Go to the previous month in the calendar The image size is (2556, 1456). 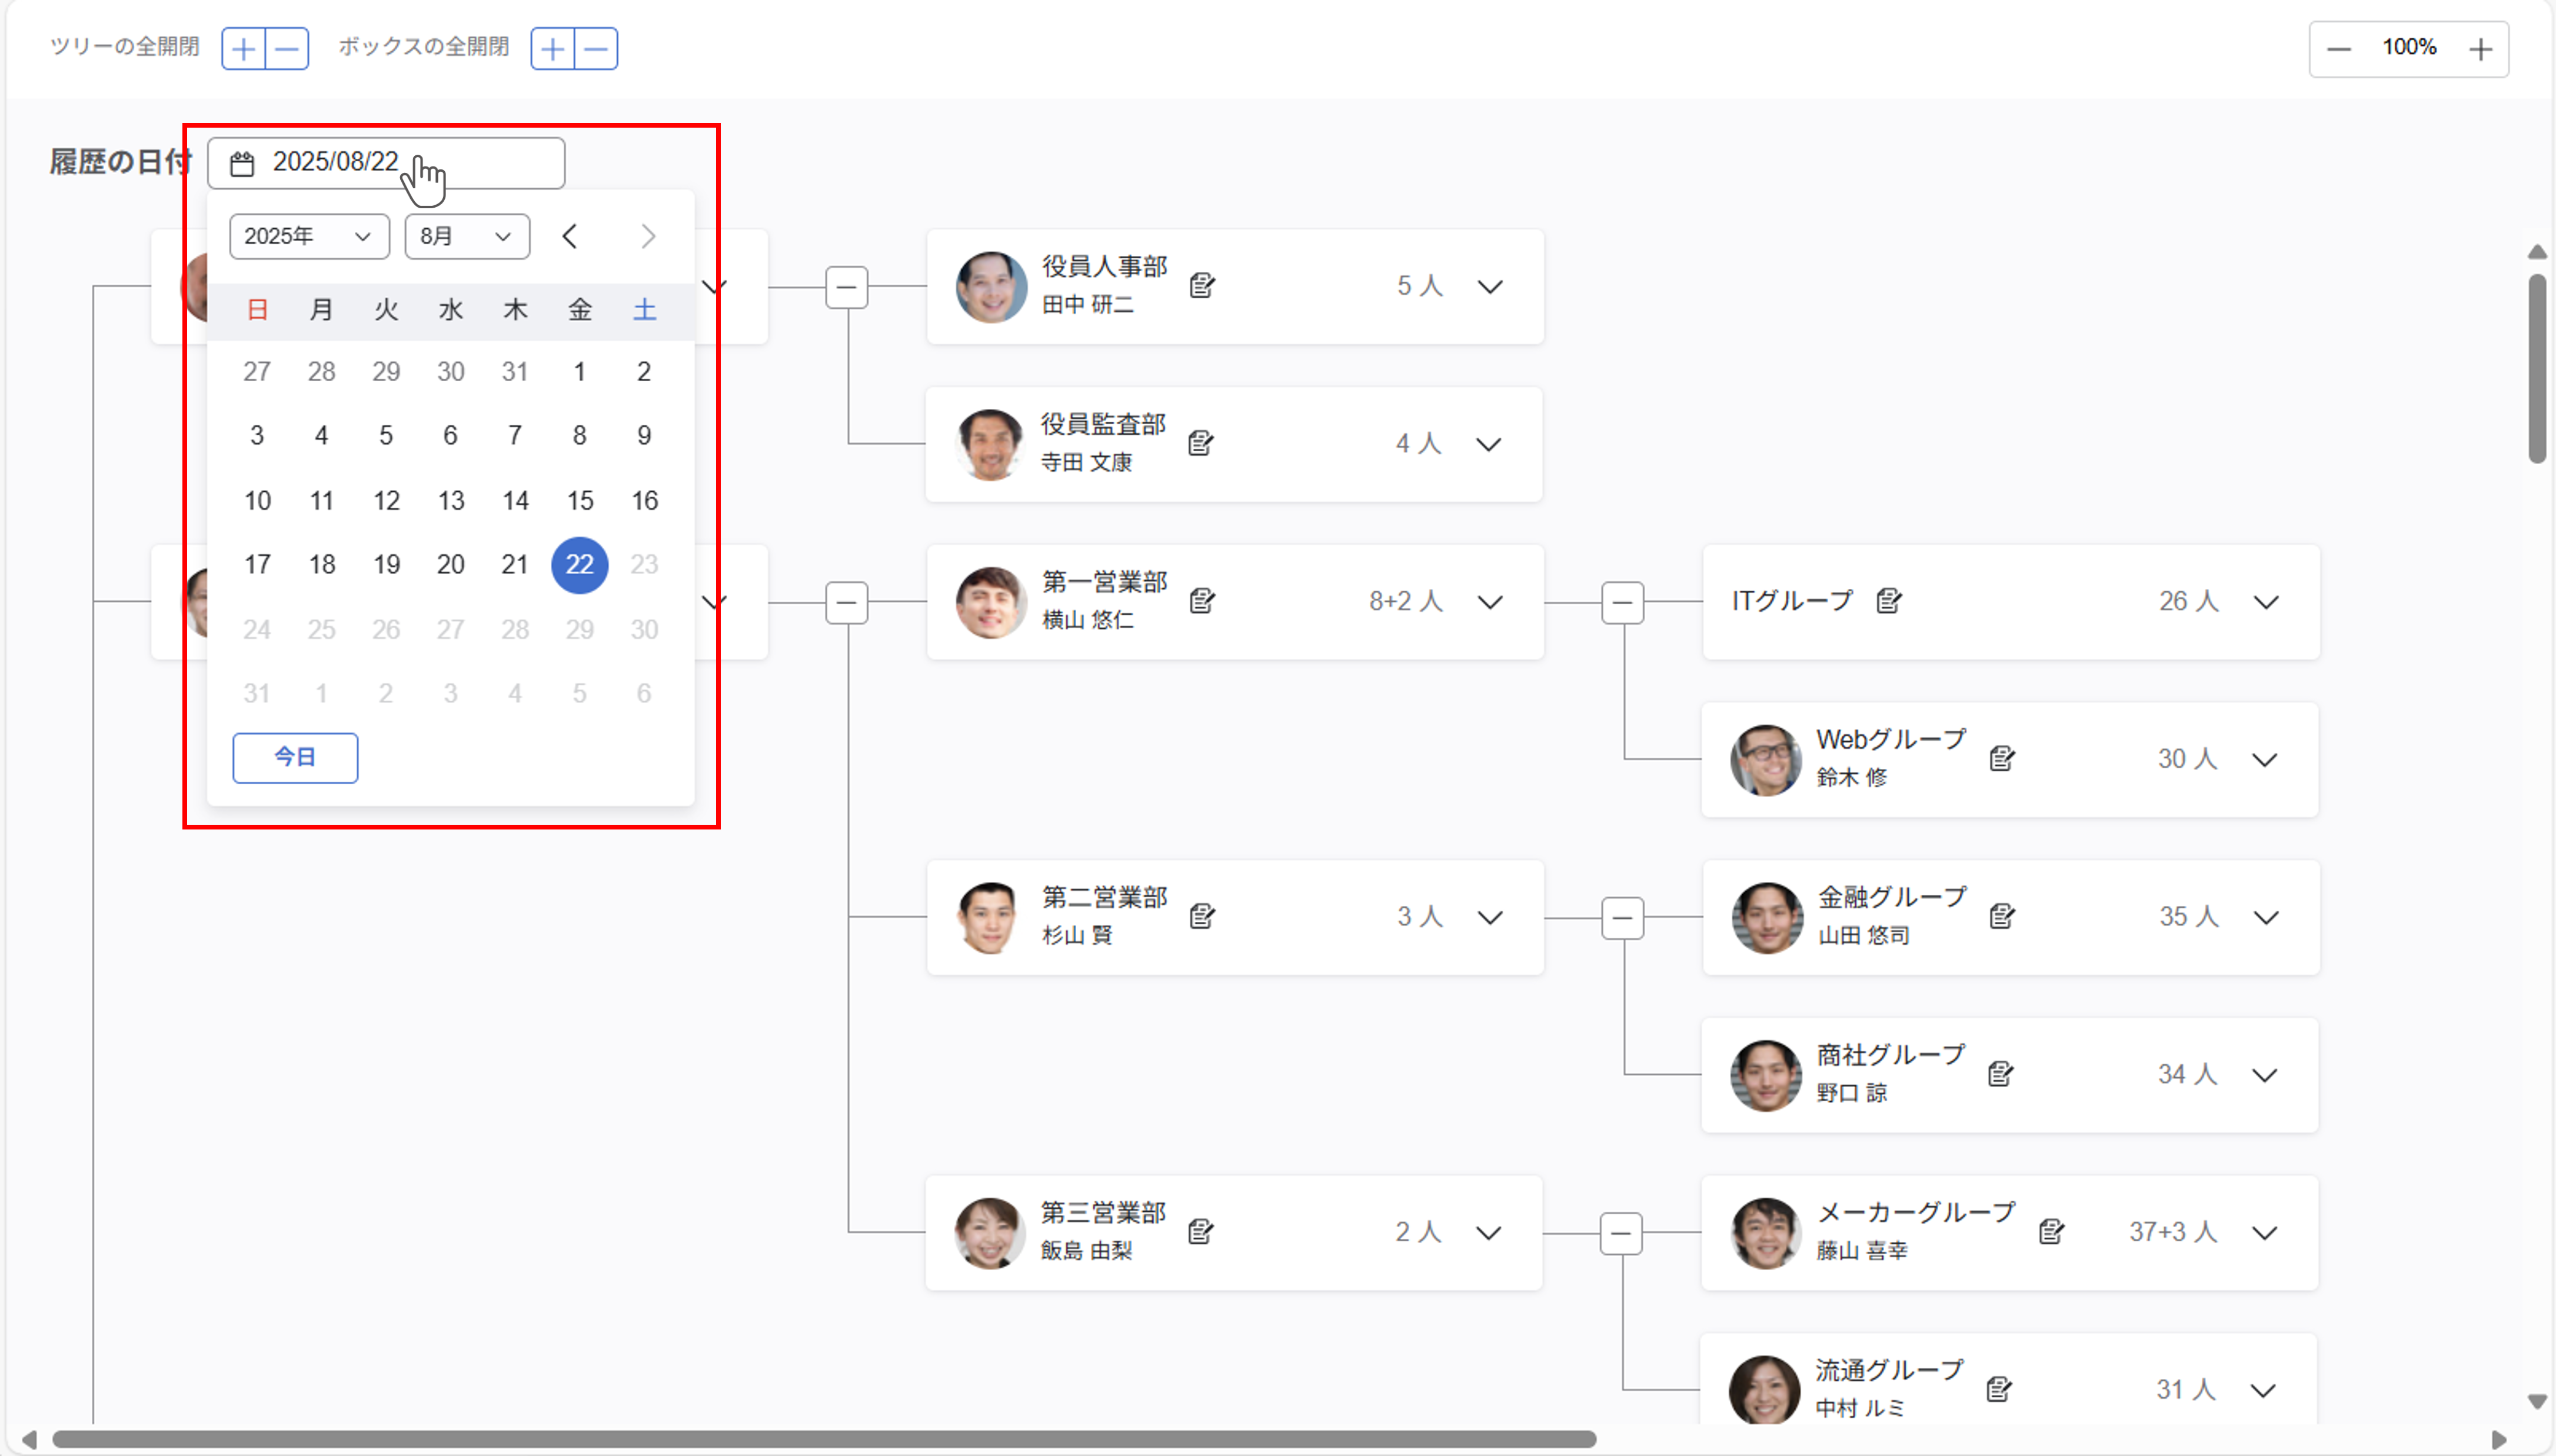pyautogui.click(x=570, y=237)
